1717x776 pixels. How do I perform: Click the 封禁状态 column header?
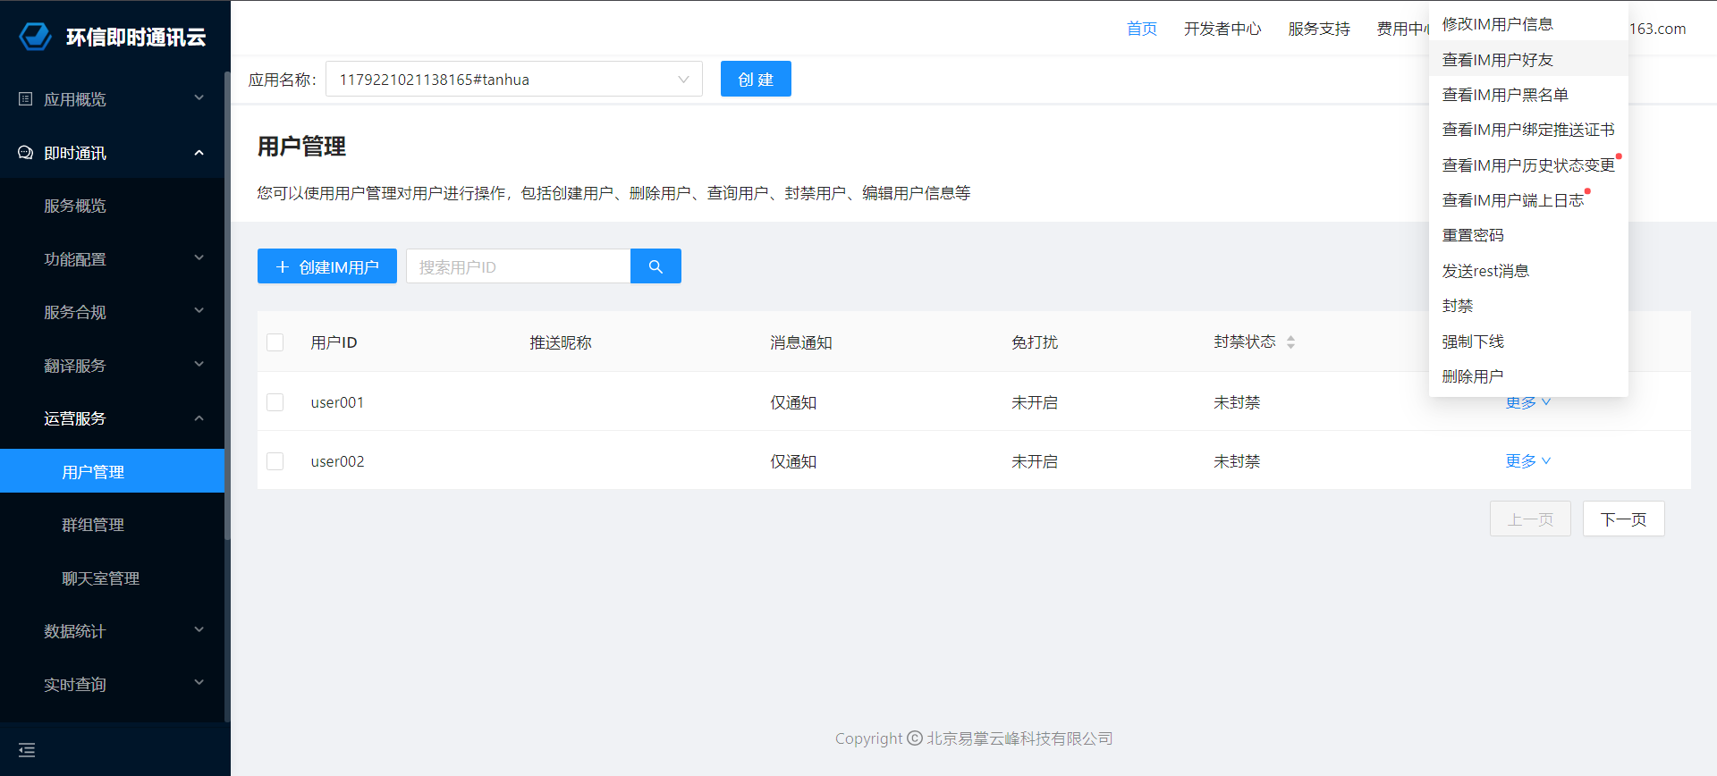pyautogui.click(x=1244, y=342)
